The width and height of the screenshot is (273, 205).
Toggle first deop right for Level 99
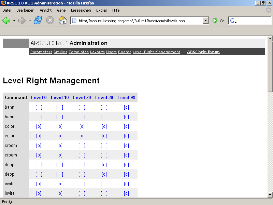126,165
